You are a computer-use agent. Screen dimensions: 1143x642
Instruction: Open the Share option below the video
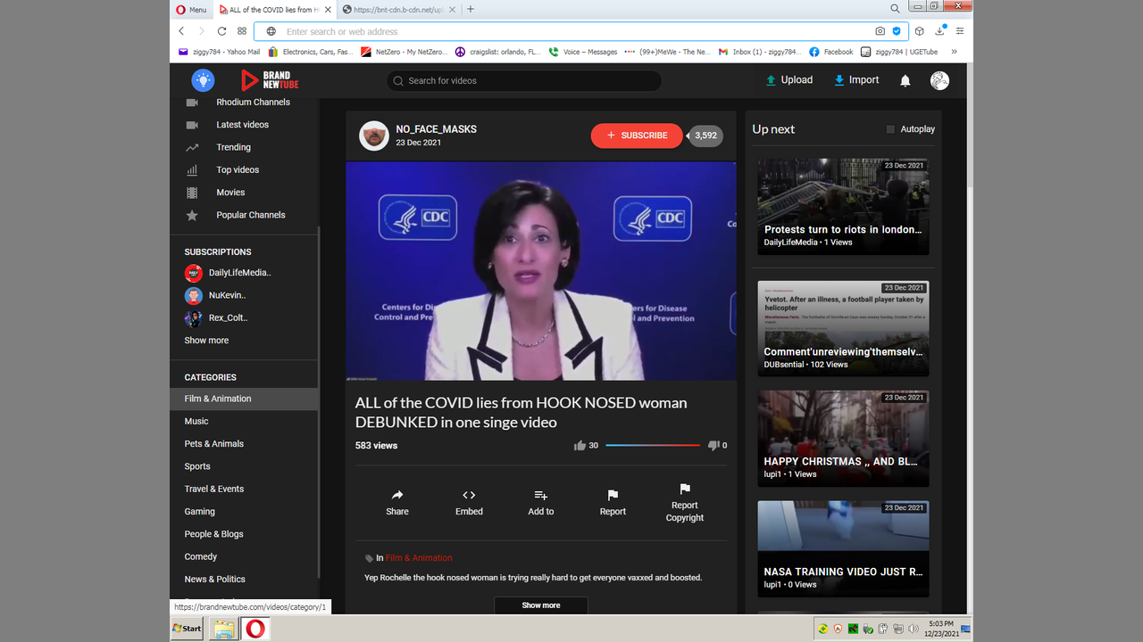coord(397,502)
